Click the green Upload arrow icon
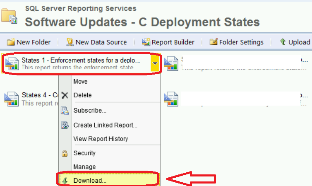 283,42
